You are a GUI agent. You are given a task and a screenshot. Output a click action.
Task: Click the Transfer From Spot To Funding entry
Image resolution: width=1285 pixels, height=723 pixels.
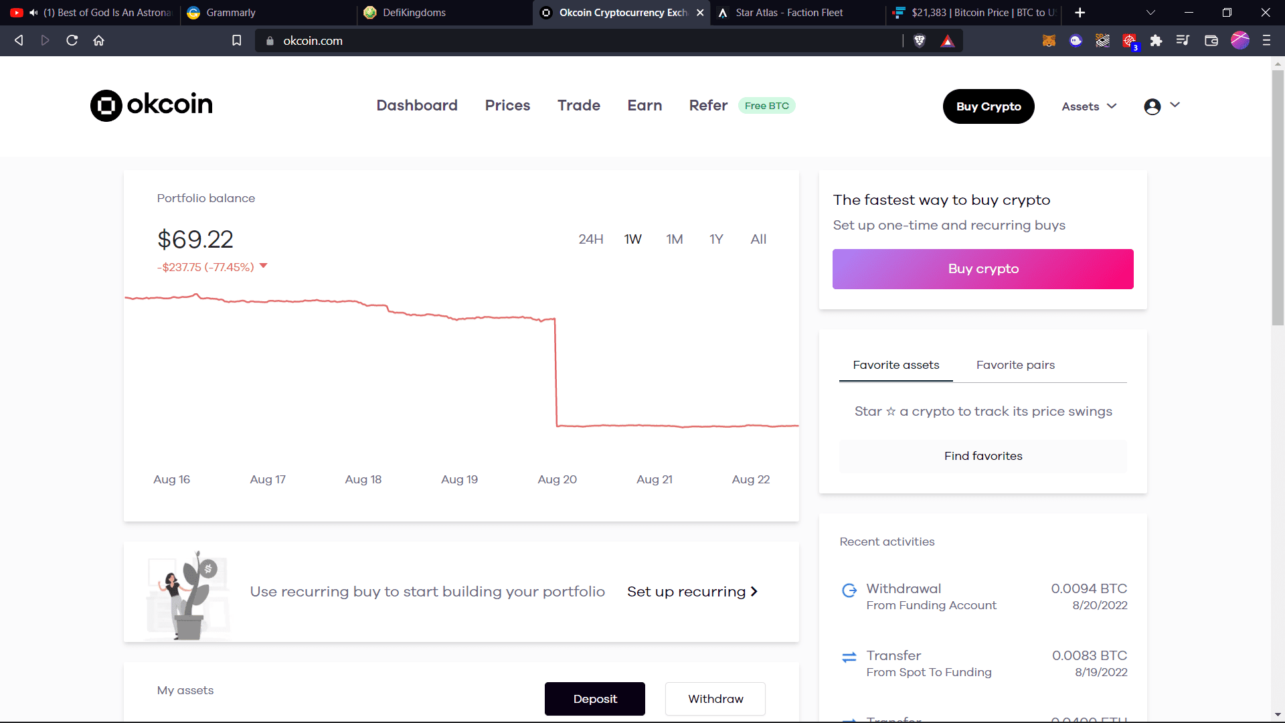tap(983, 663)
